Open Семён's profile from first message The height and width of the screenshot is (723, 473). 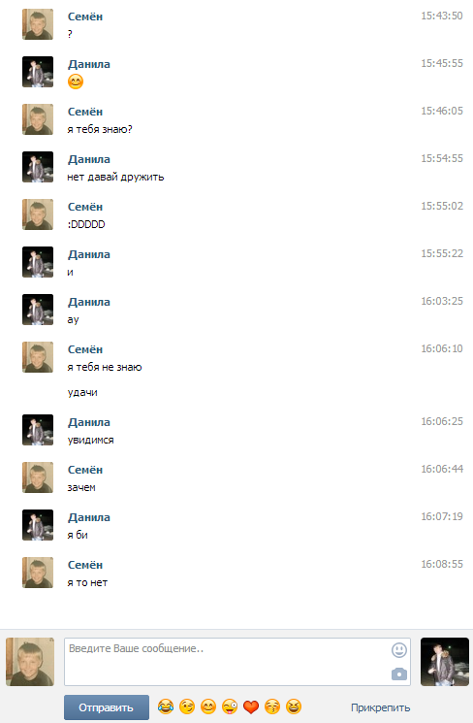coord(85,16)
